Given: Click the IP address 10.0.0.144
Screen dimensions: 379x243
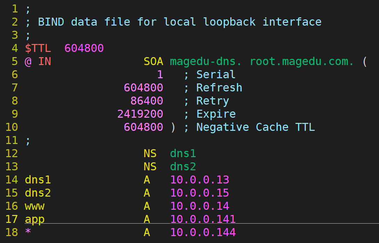Looking at the screenshot, I should pos(203,232).
